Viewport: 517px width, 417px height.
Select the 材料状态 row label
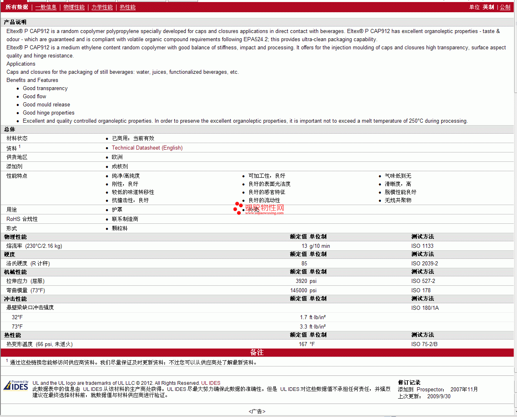click(x=17, y=139)
